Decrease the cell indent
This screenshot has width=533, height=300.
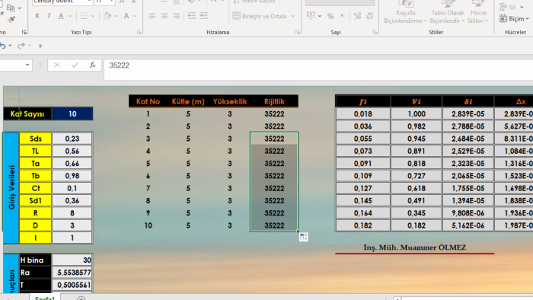coord(192,16)
